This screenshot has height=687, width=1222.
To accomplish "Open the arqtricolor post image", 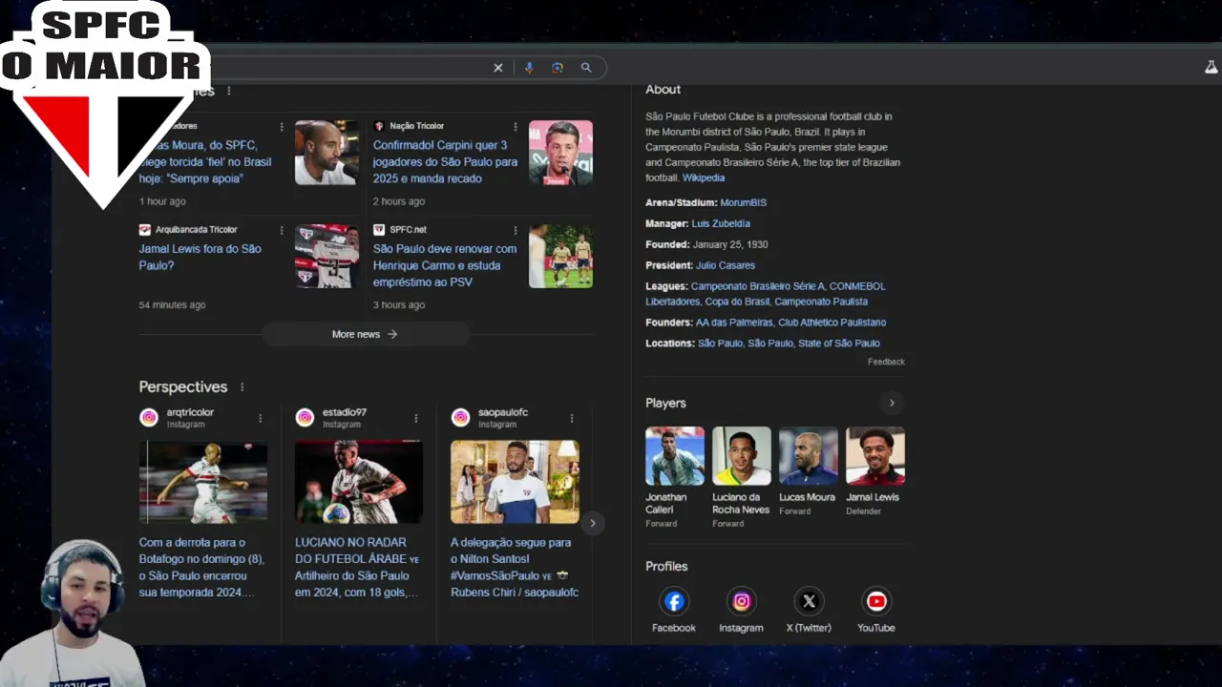I will tap(203, 482).
